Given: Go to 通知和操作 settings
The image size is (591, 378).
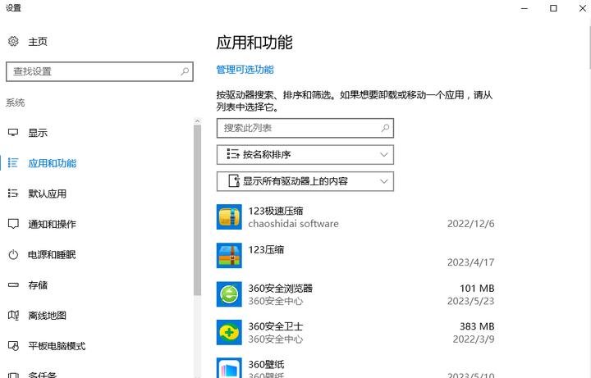Looking at the screenshot, I should pos(53,224).
